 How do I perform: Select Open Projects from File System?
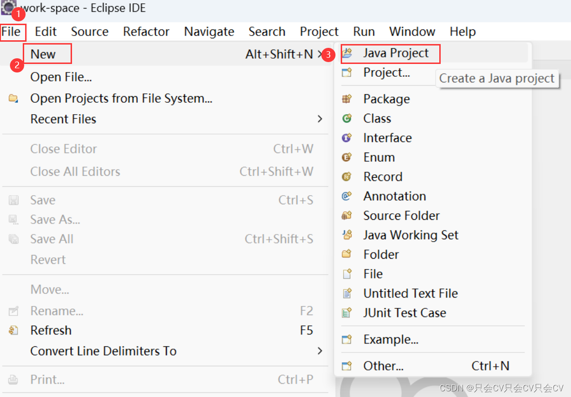121,98
